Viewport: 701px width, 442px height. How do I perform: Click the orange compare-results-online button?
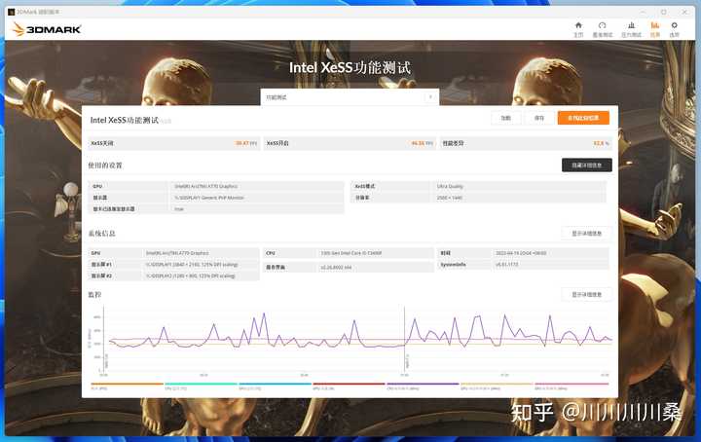point(583,118)
